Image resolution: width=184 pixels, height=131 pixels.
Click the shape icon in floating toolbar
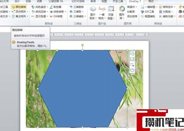tap(132, 53)
